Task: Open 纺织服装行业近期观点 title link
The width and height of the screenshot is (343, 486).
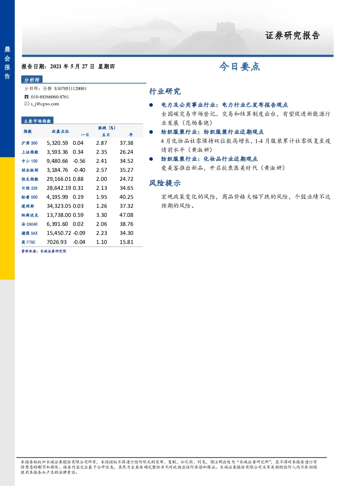Action: pyautogui.click(x=212, y=132)
